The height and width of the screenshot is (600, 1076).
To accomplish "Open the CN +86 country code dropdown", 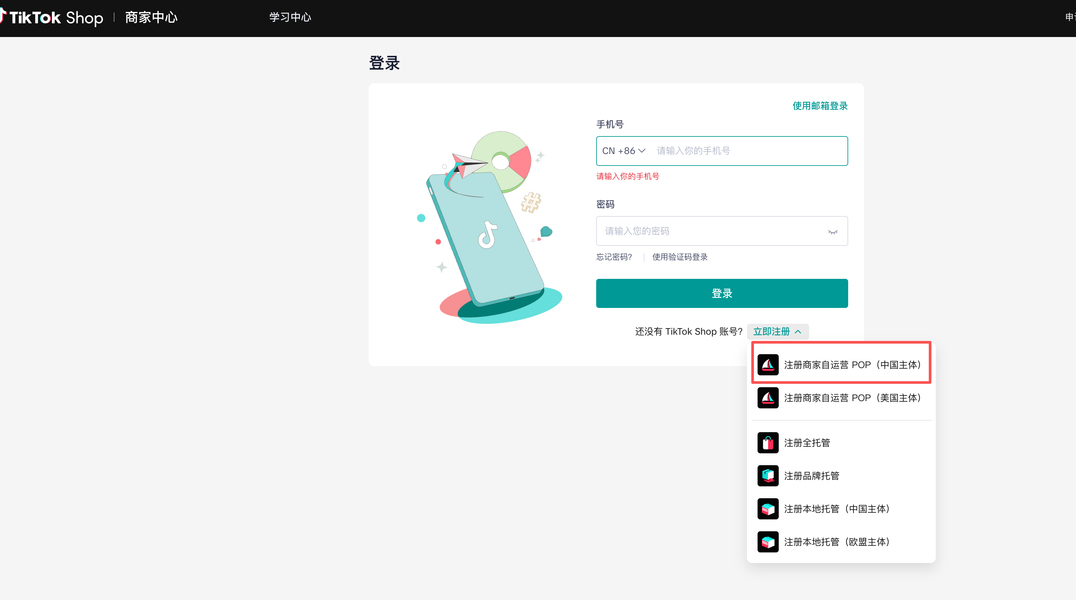I will coord(624,151).
